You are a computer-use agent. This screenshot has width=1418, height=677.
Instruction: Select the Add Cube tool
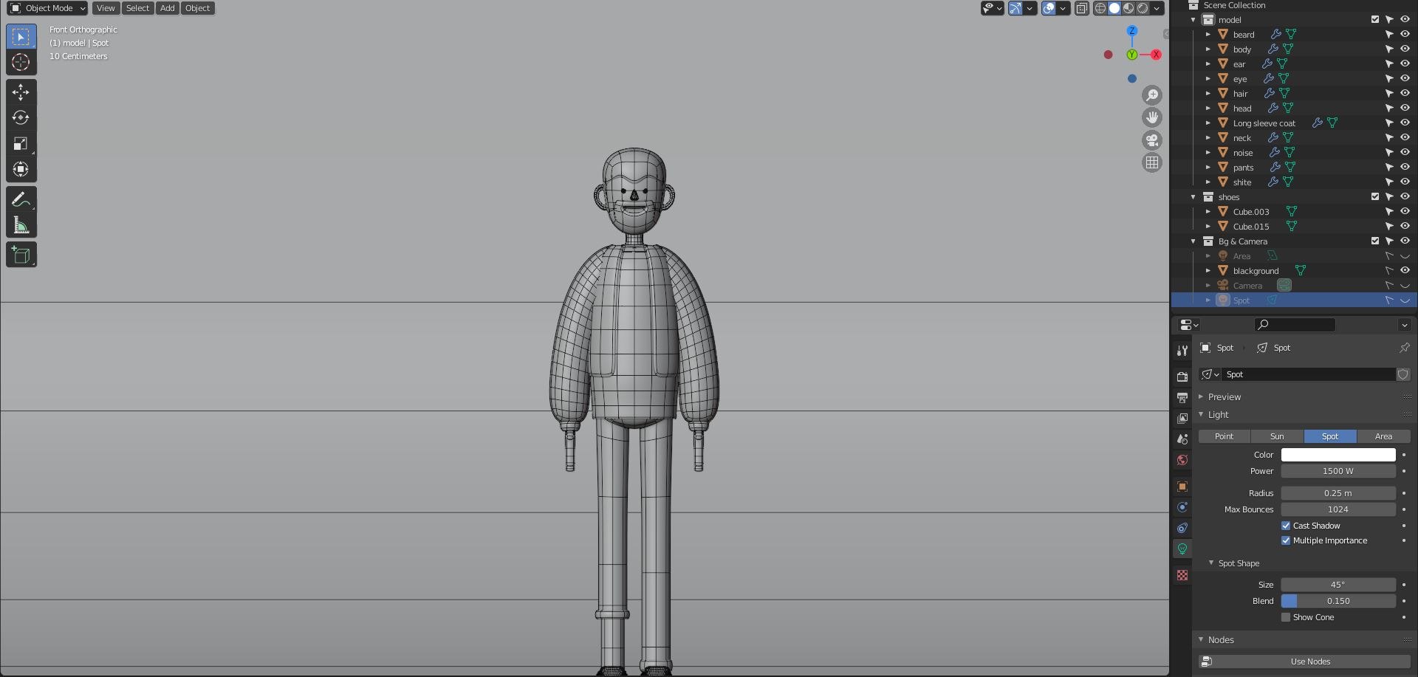click(x=21, y=255)
